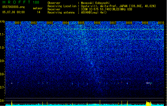
Task: Click the wide yellow amplitude burst near 0809
Action: pyautogui.click(x=148, y=103)
